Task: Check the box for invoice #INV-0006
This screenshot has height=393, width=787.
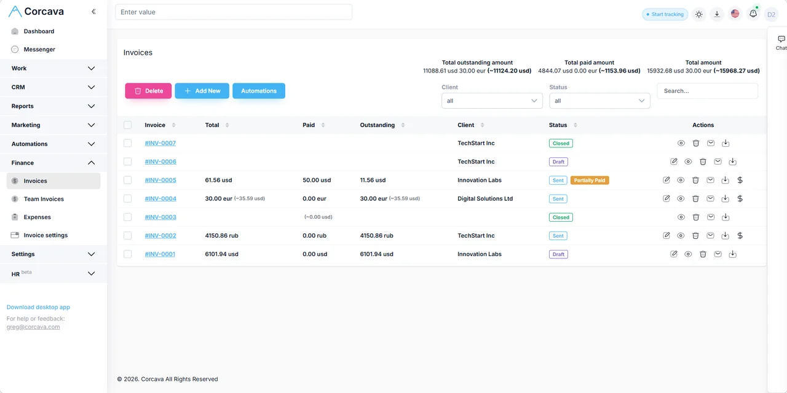Action: [128, 161]
